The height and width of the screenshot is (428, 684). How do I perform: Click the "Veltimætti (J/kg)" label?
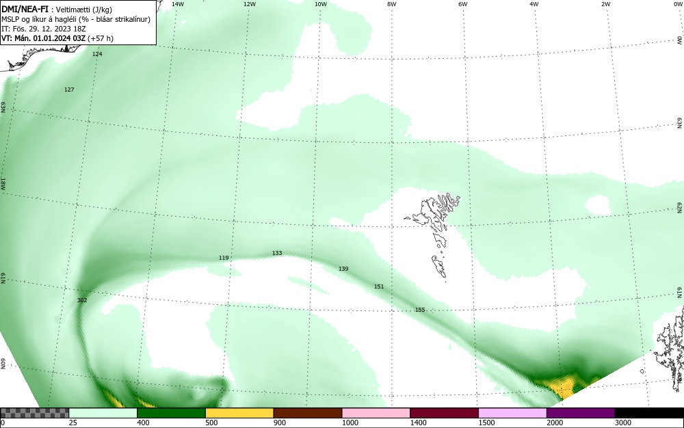pos(84,10)
